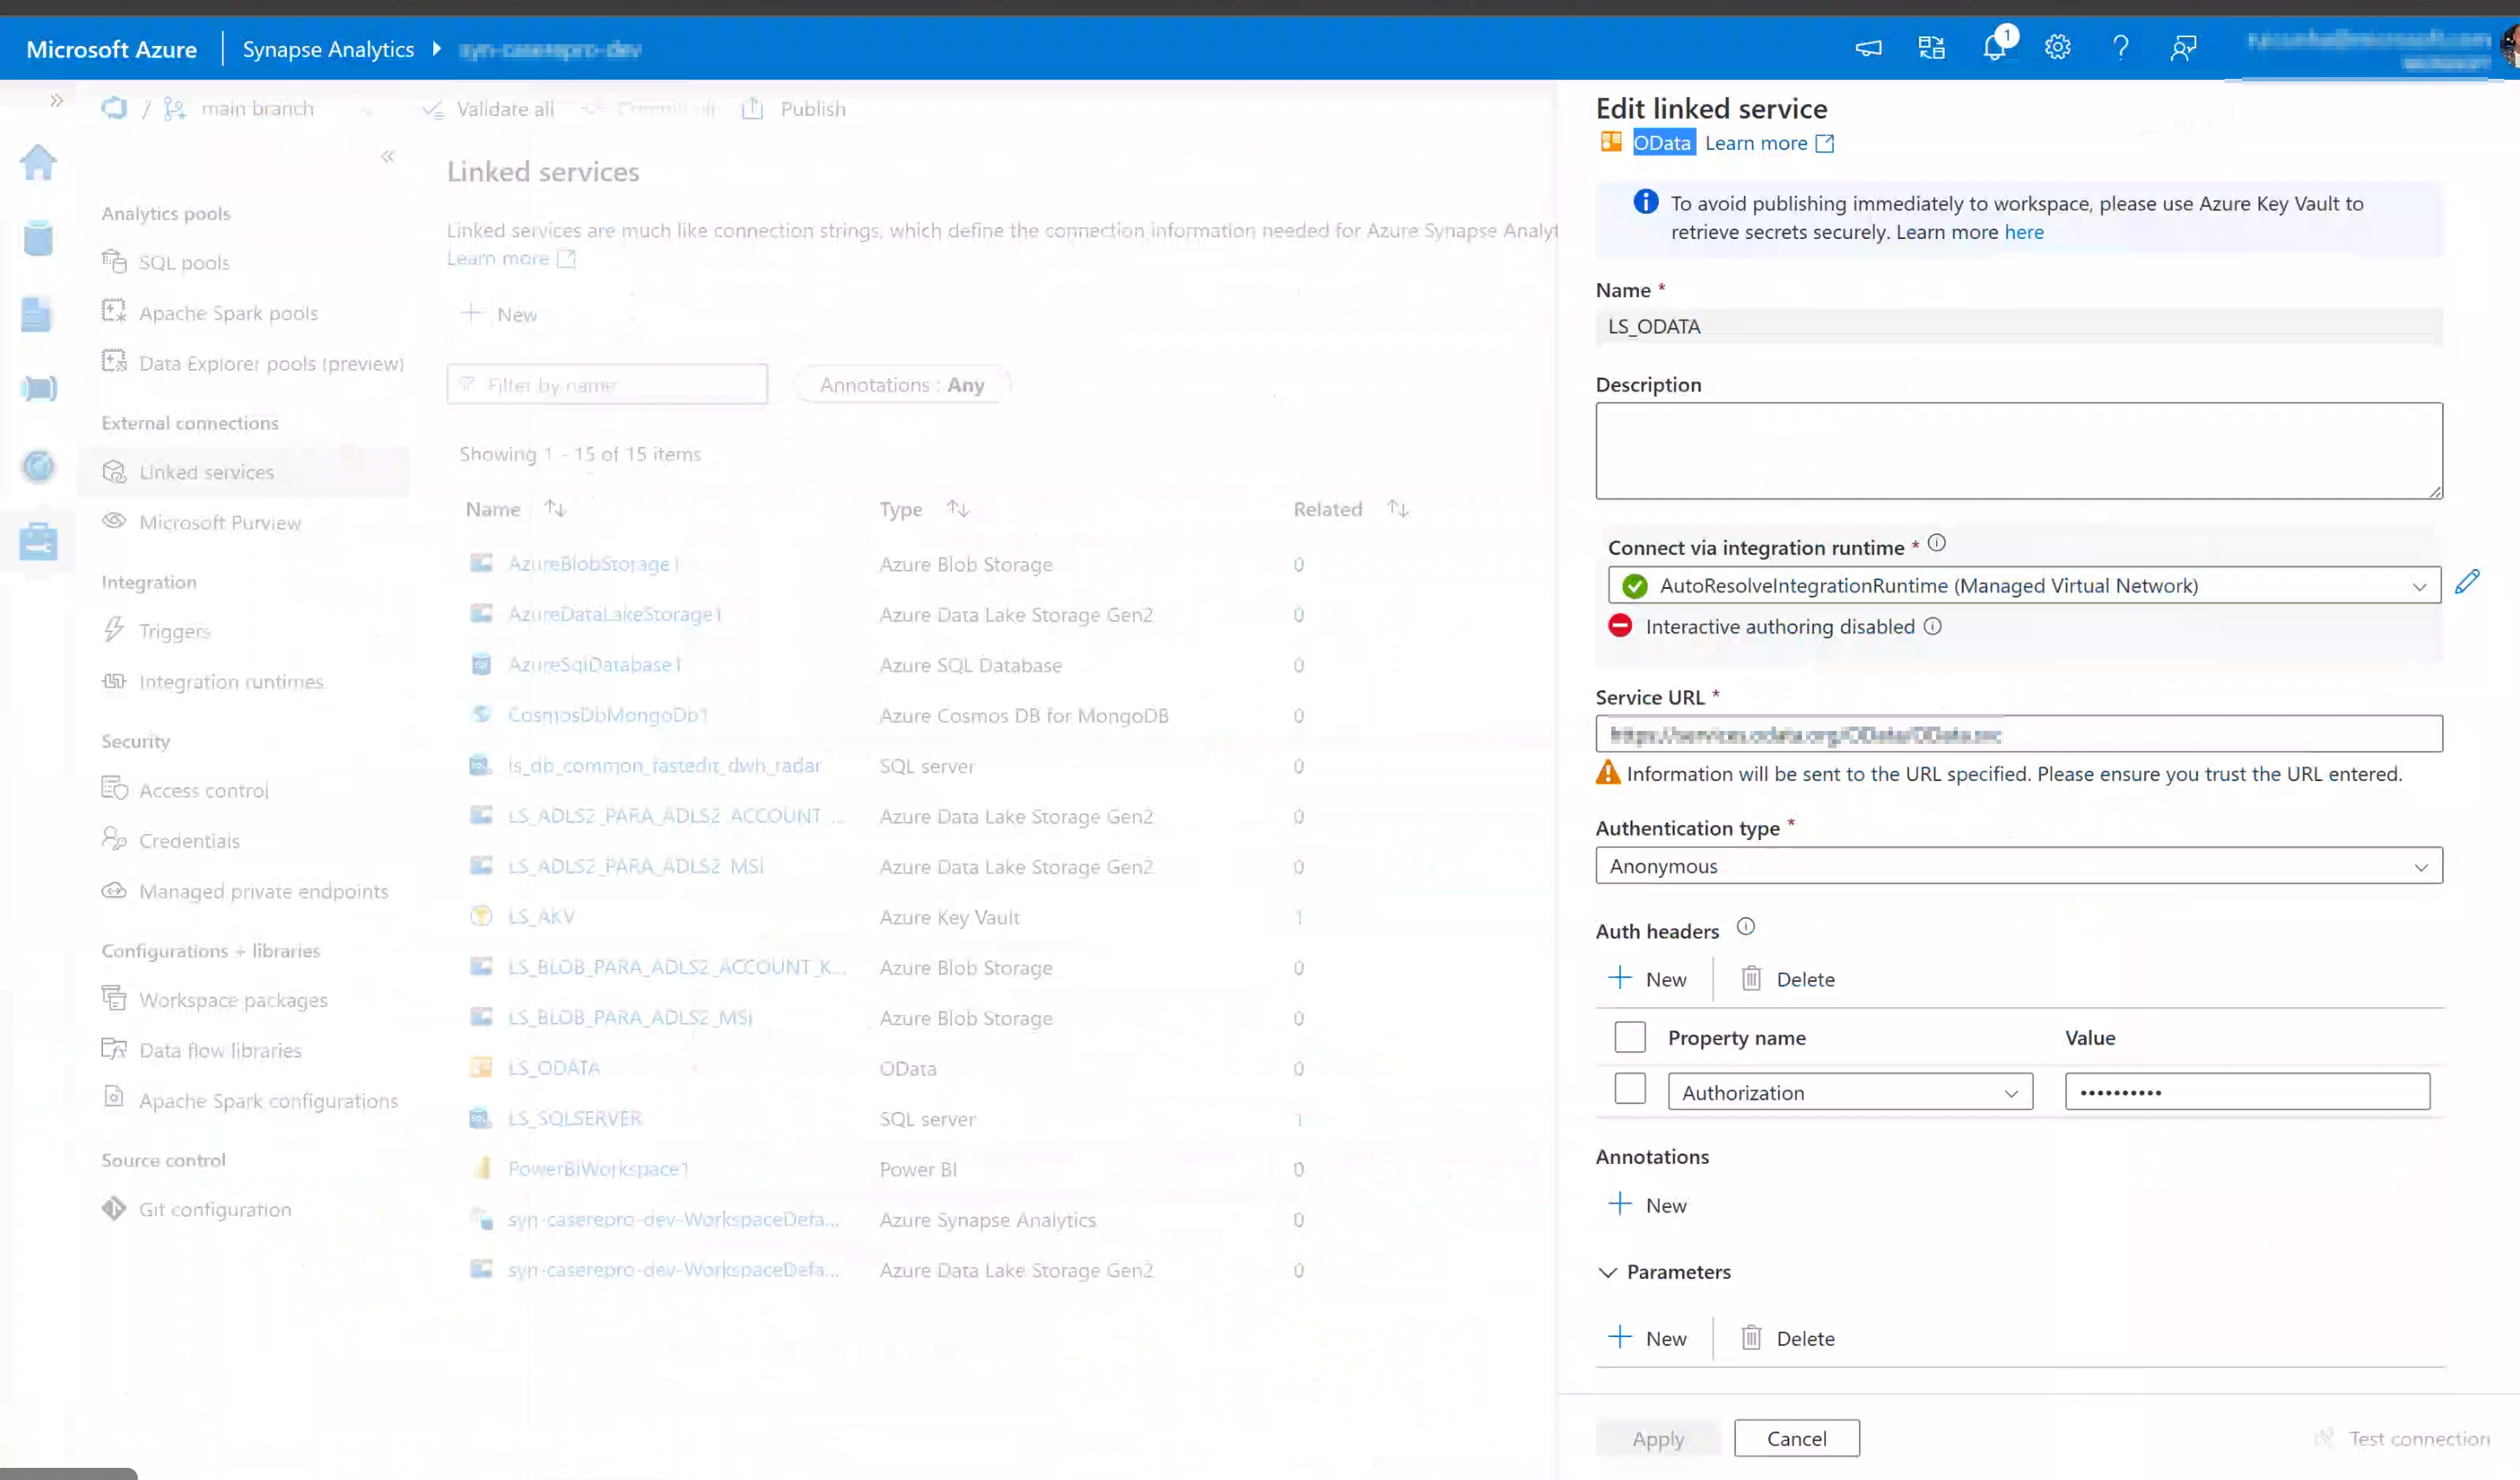Open the Home hub in the left rail

(x=38, y=162)
